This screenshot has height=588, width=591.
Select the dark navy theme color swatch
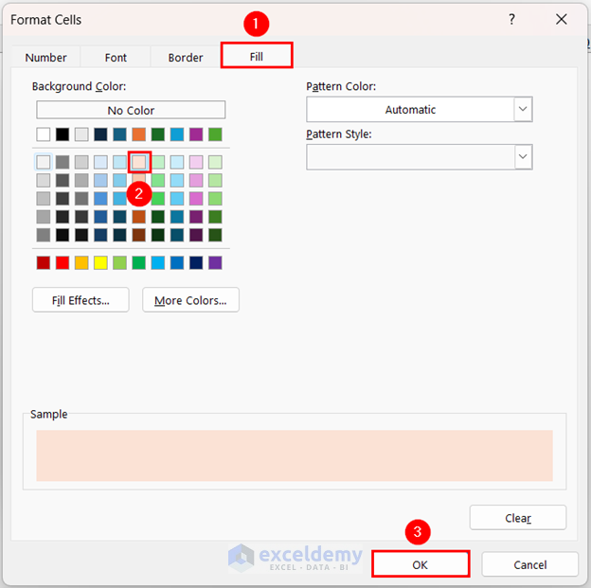100,134
